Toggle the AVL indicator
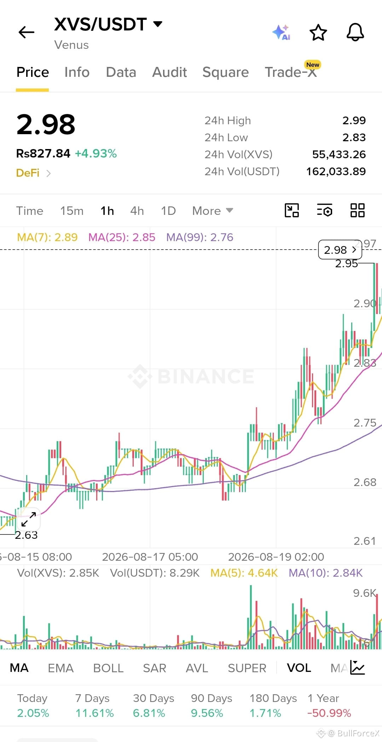This screenshot has width=382, height=742. coord(197,668)
